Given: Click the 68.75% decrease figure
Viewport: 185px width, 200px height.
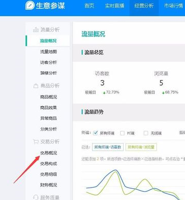Looking at the screenshot, I should 172,92.
